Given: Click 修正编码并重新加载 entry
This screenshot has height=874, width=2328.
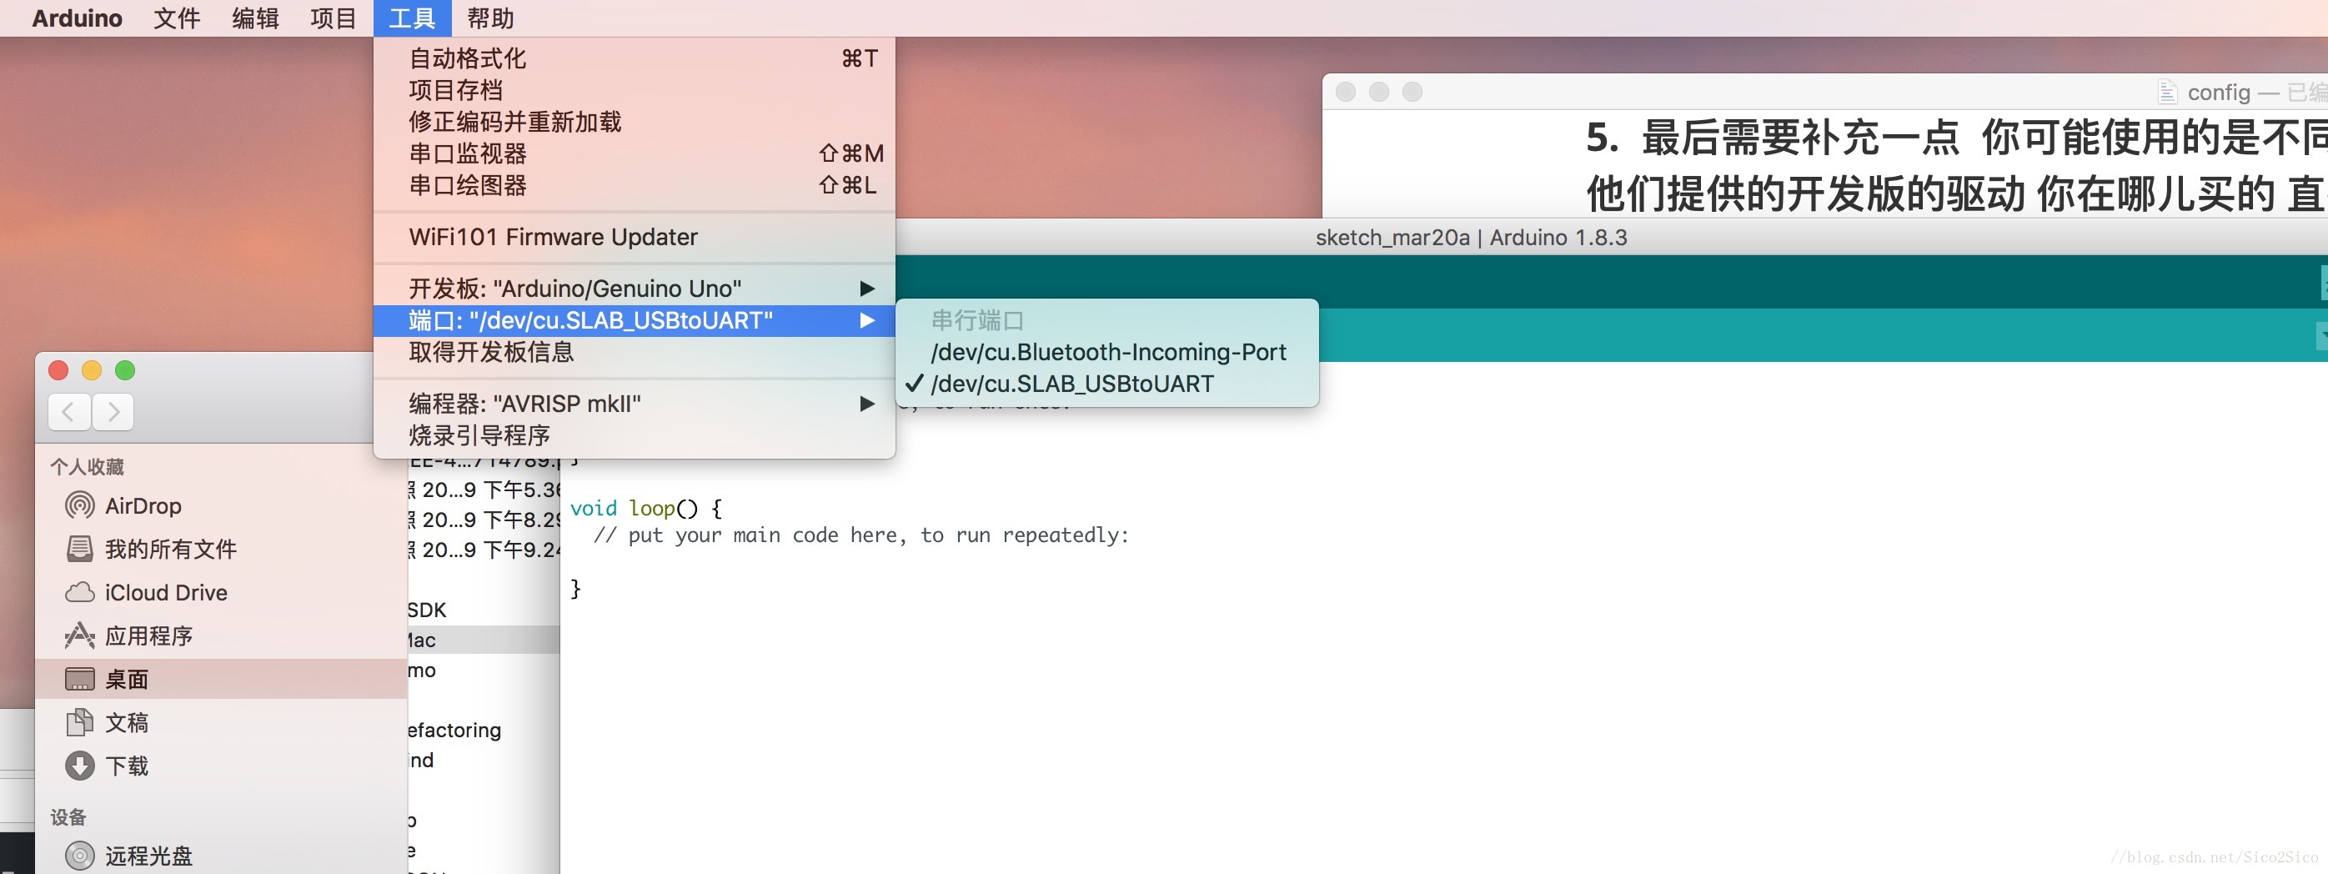Looking at the screenshot, I should (x=634, y=122).
